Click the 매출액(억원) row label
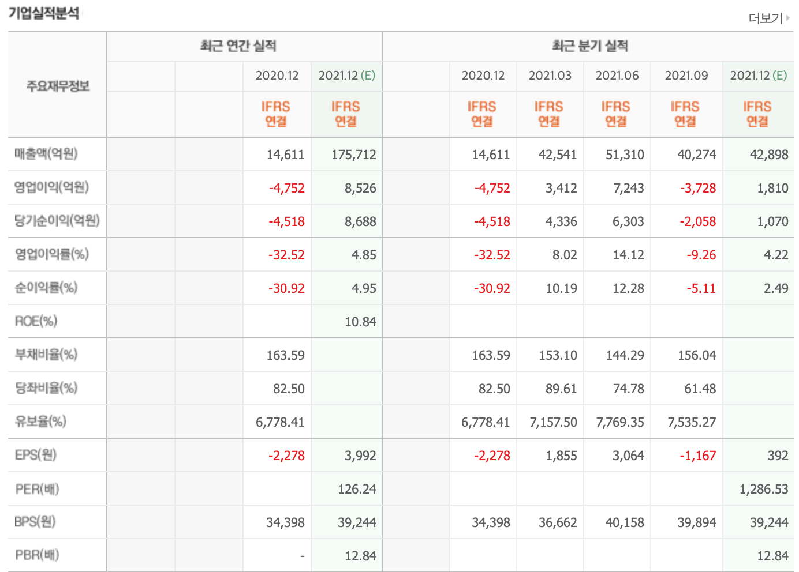This screenshot has width=799, height=572. (46, 154)
